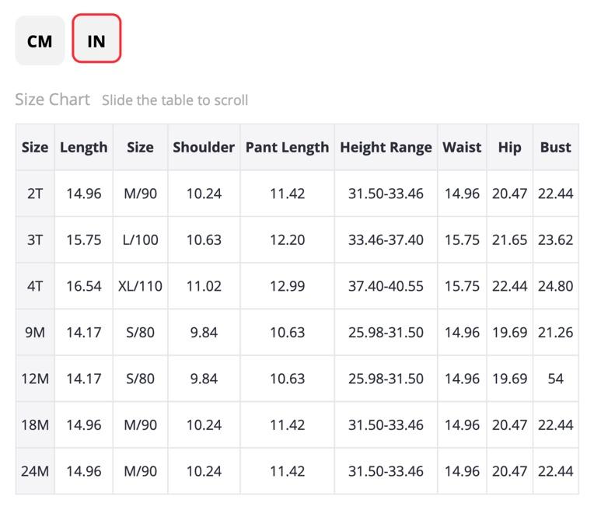Viewport: 594px width, 510px height.
Task: Select the Bust column header
Action: coord(556,147)
